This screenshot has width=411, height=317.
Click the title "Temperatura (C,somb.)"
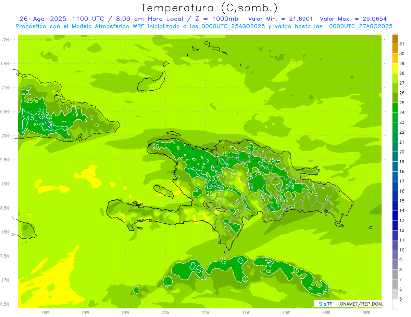tap(209, 8)
